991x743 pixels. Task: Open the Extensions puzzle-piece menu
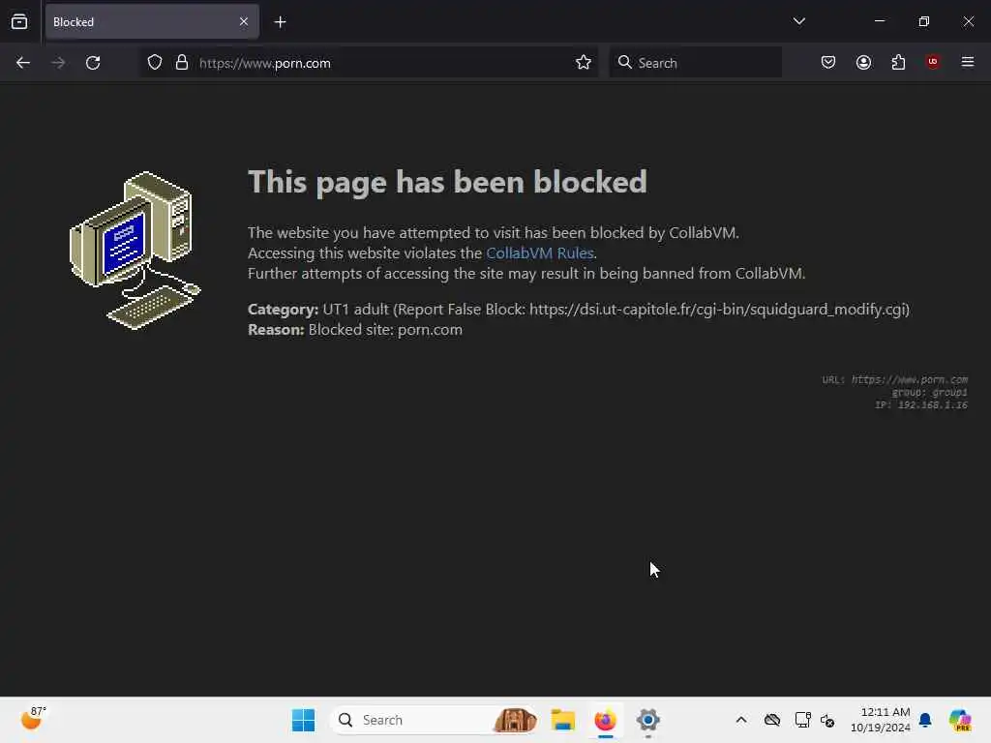(x=898, y=62)
